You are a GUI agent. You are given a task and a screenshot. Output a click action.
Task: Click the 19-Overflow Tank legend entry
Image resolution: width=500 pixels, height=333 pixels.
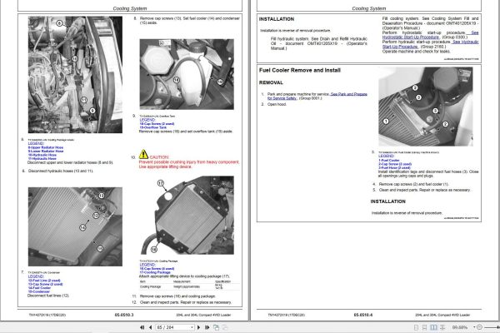[153, 127]
